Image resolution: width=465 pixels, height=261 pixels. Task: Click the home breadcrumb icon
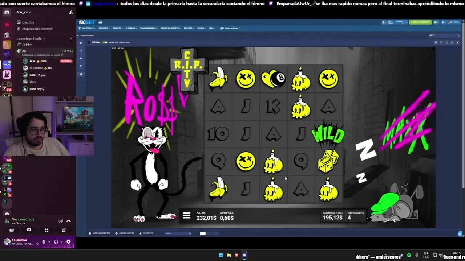pos(78,35)
